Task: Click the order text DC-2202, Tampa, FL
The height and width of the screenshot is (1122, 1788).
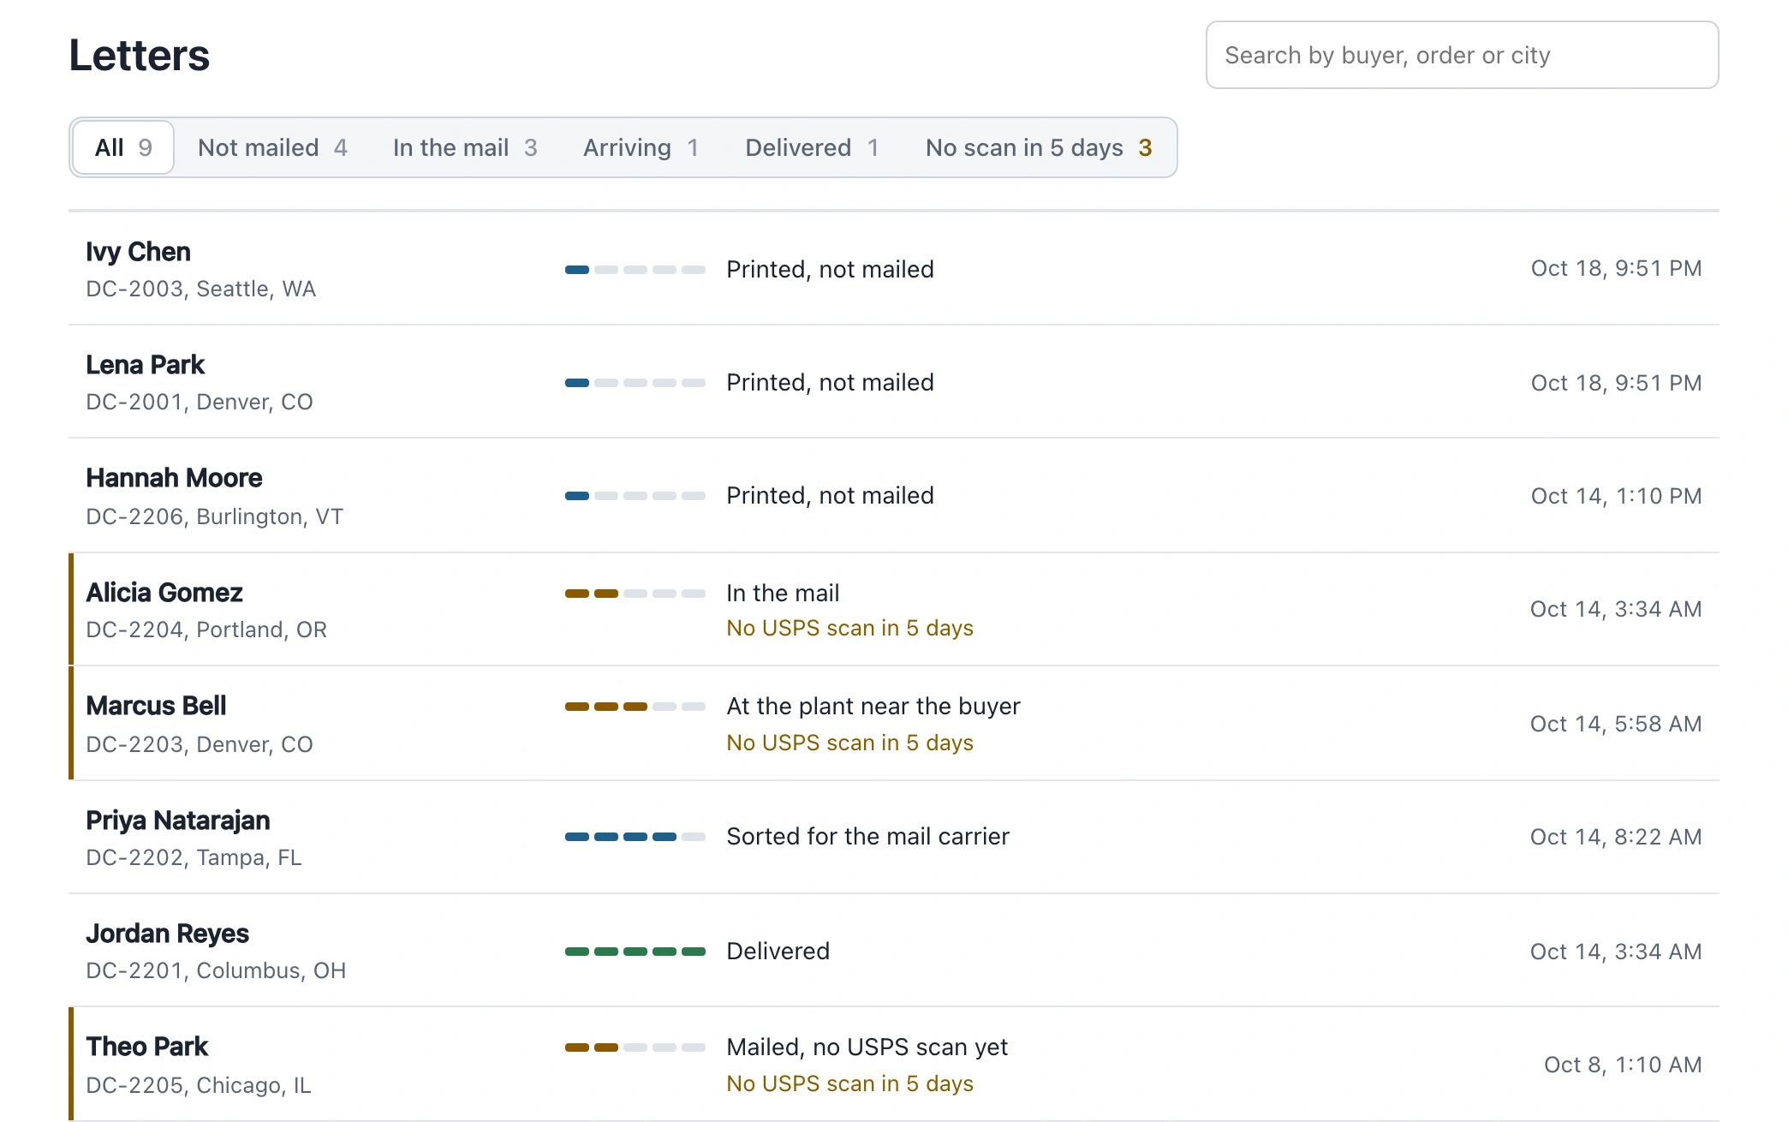Action: point(194,857)
